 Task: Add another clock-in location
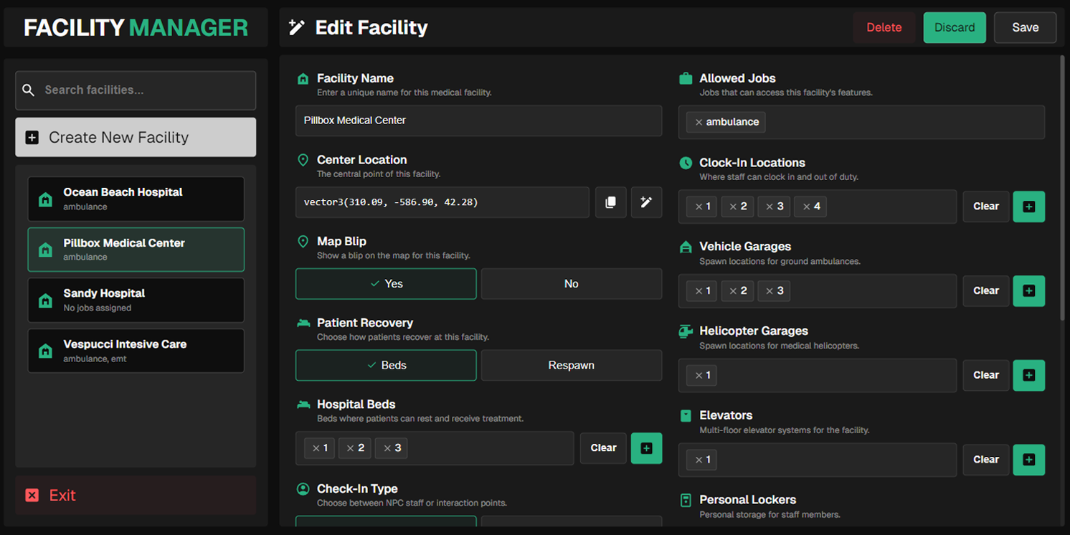click(1029, 207)
